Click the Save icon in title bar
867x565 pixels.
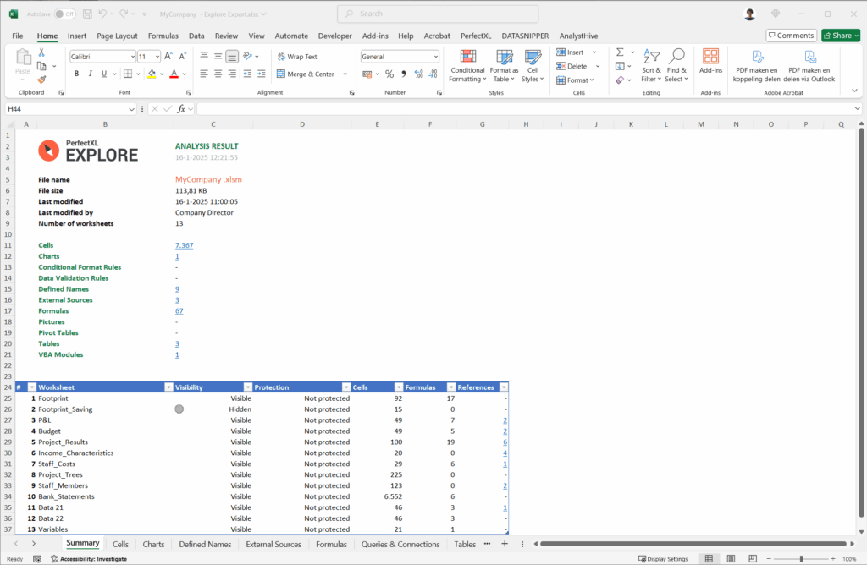tap(87, 14)
